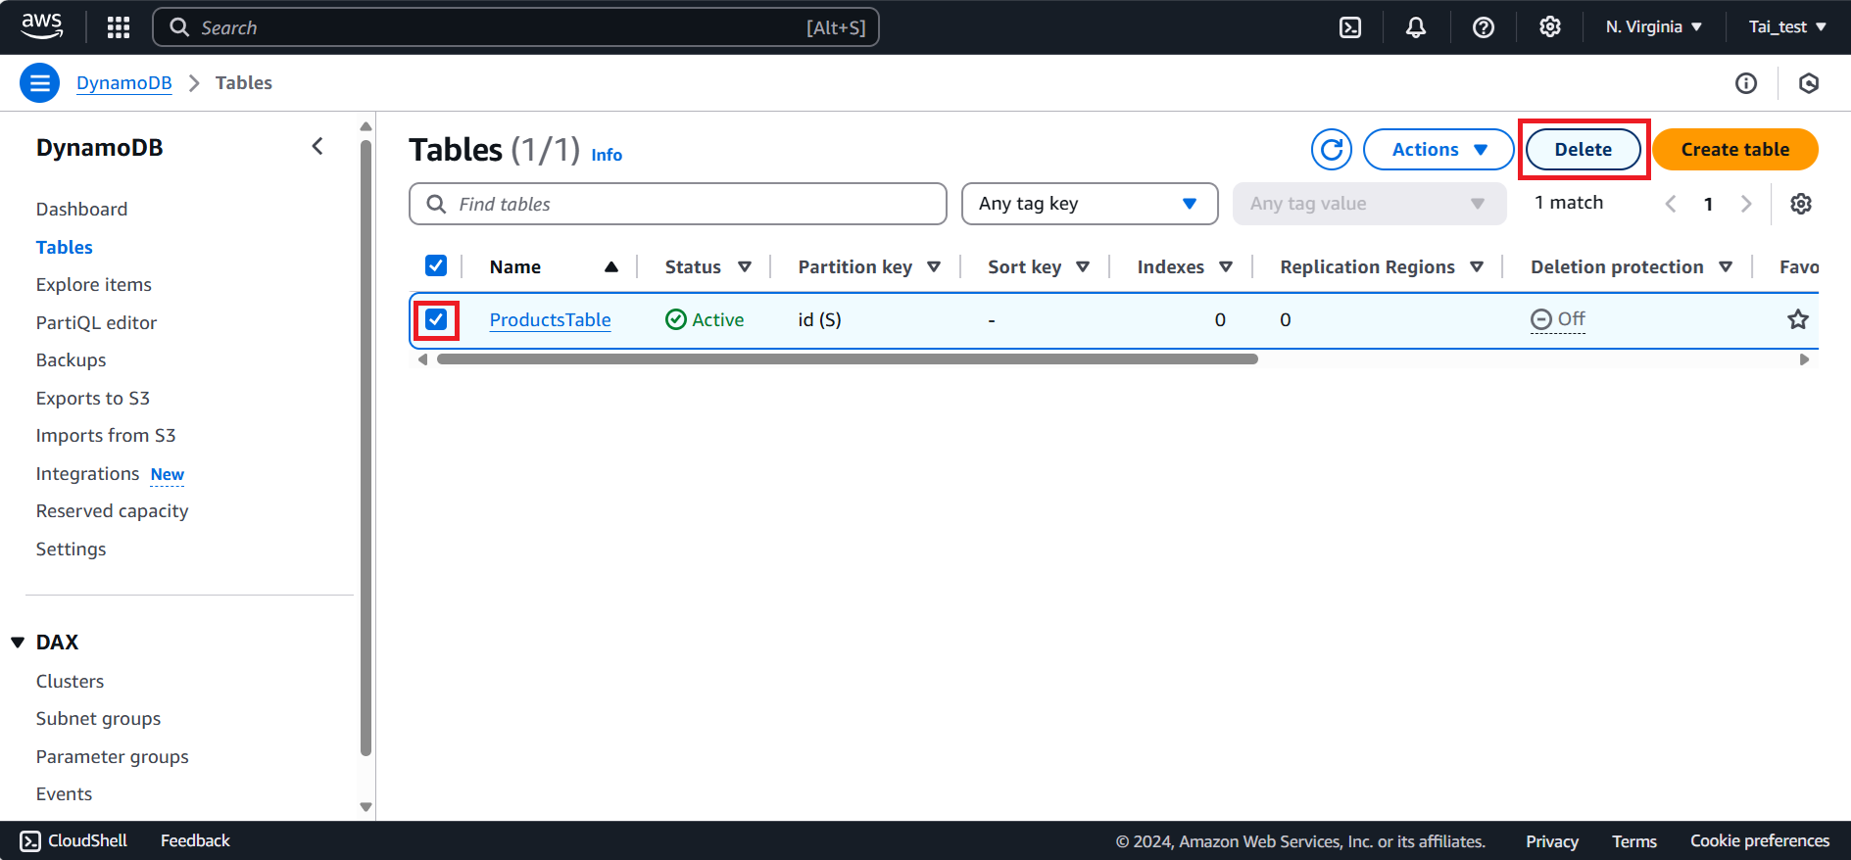1851x860 pixels.
Task: Open the hexagon tools icon
Action: pyautogui.click(x=1809, y=83)
